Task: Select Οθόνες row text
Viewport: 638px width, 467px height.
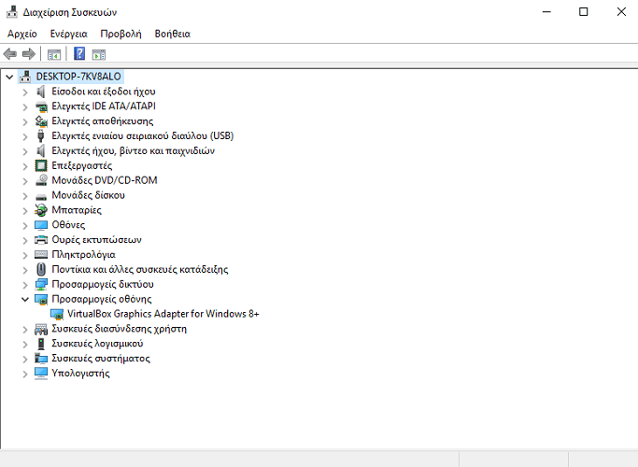Action: point(68,225)
